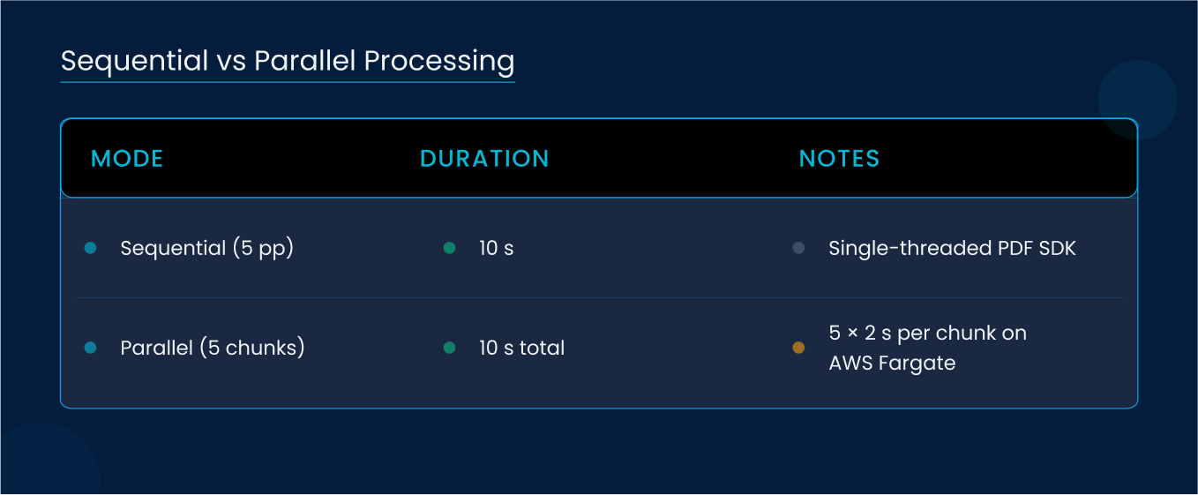Click the green dot beside 10 s

click(449, 249)
